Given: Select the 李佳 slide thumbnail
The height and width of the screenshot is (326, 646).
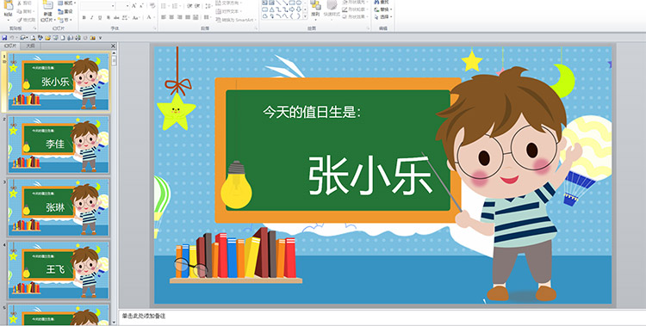Looking at the screenshot, I should click(x=59, y=145).
